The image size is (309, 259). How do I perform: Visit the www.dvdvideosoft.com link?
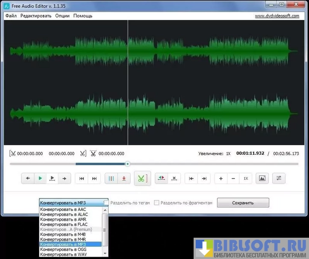tap(277, 16)
